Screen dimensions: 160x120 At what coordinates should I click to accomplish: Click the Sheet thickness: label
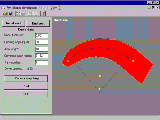(14, 35)
